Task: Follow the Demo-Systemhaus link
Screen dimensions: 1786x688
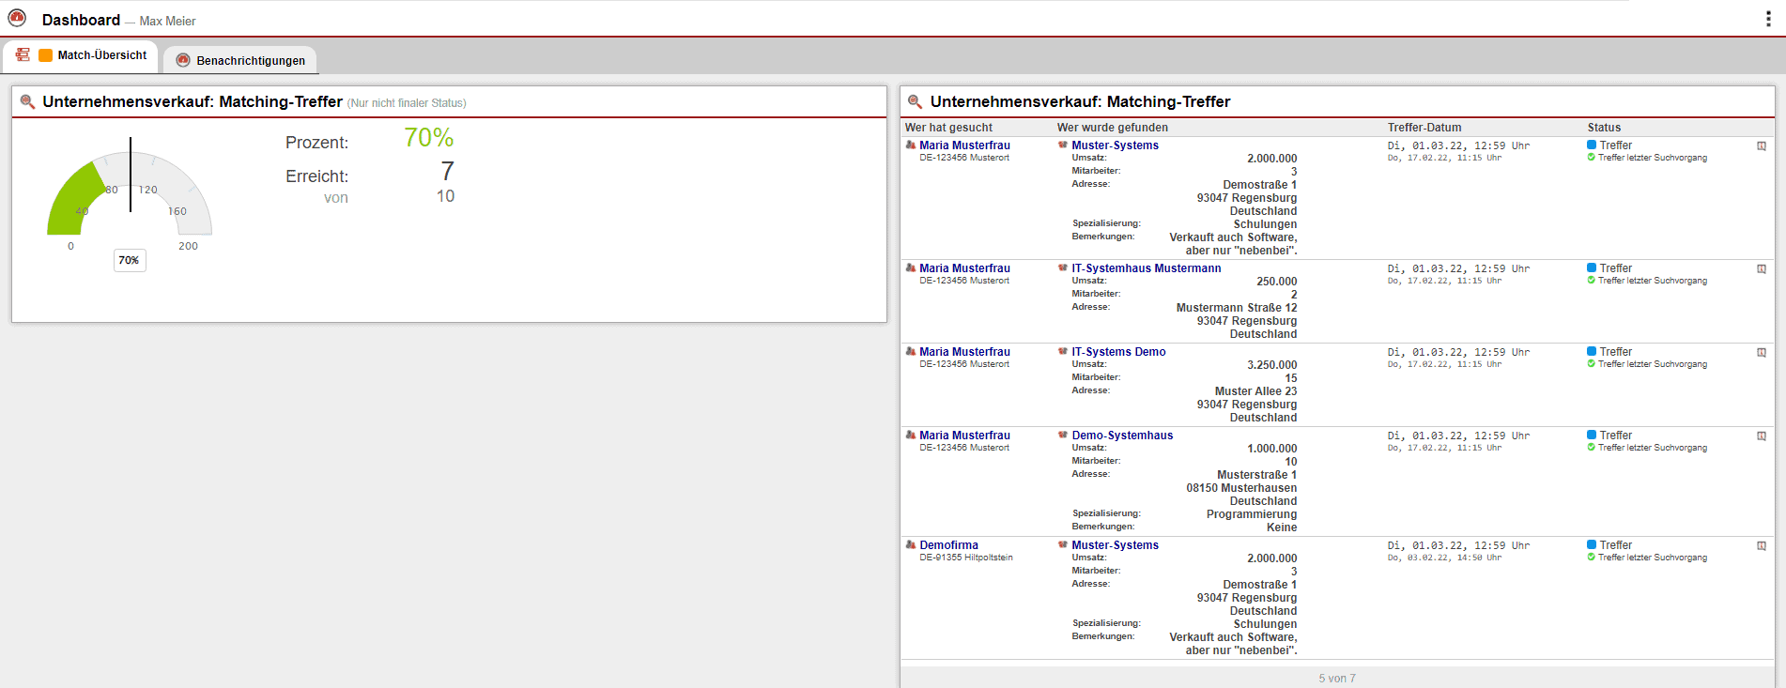Action: click(1122, 436)
